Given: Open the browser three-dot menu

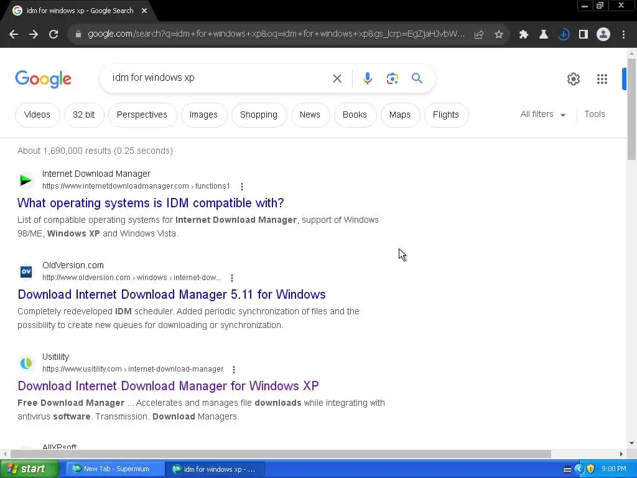Looking at the screenshot, I should (623, 35).
